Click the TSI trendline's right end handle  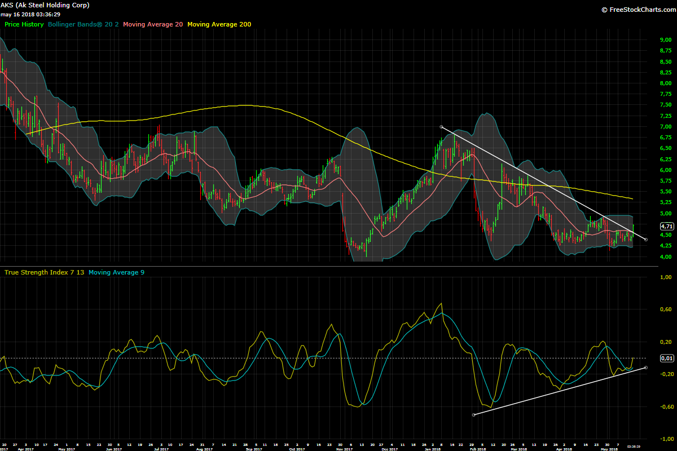(x=645, y=368)
